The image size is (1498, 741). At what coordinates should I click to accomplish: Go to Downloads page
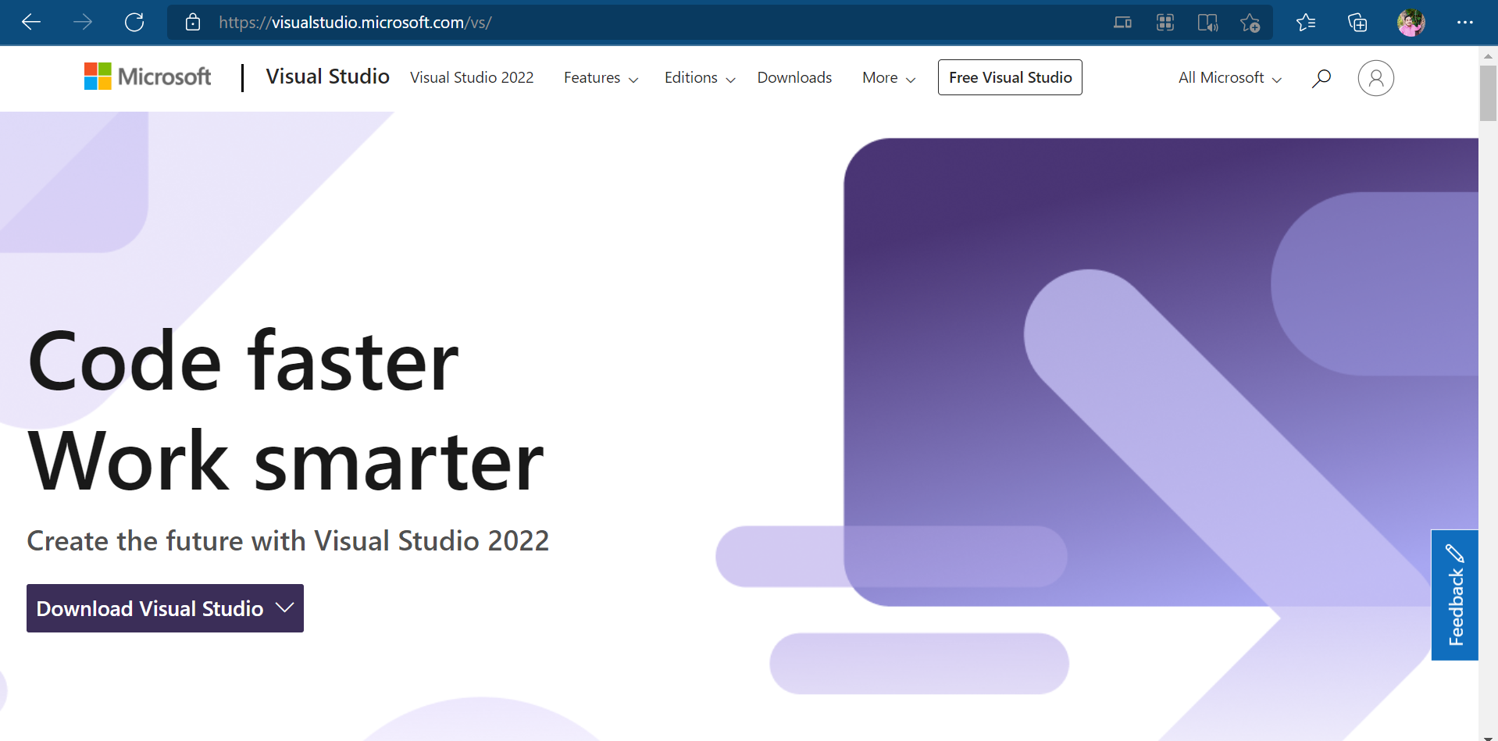[794, 77]
